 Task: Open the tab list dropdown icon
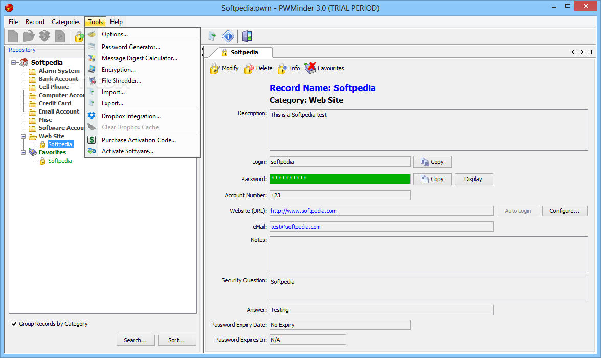pyautogui.click(x=590, y=52)
